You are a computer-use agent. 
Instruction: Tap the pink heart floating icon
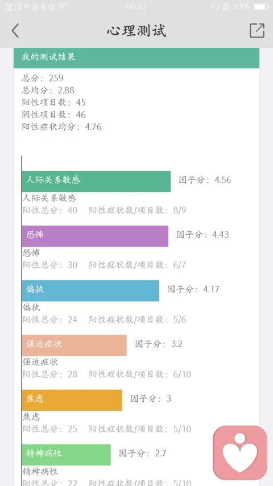pyautogui.click(x=240, y=452)
